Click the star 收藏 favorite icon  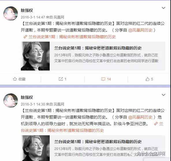click(x=15, y=79)
